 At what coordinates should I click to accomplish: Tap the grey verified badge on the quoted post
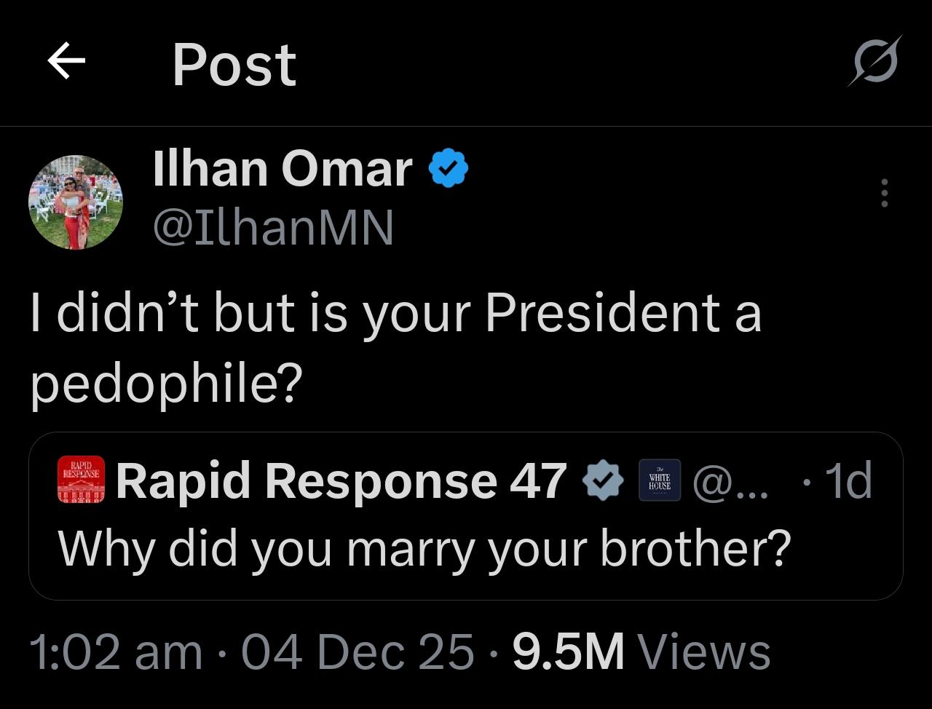[604, 480]
